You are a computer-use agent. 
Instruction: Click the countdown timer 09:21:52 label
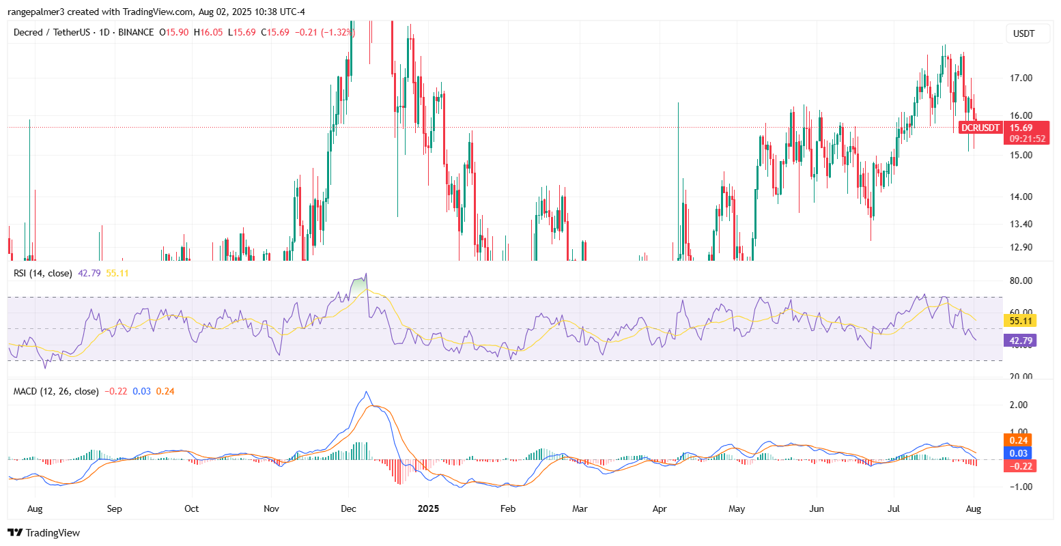point(1028,139)
